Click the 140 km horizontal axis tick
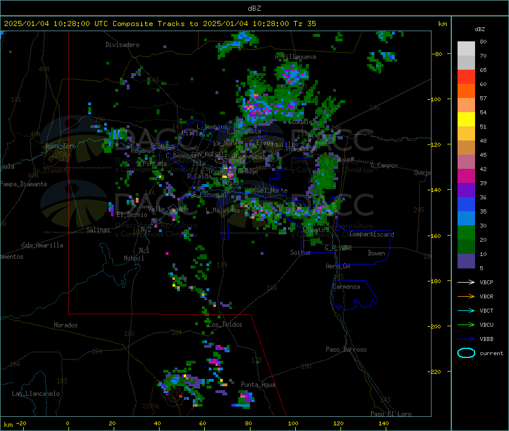The height and width of the screenshot is (431, 509). point(383,423)
